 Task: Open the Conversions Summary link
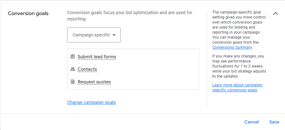(232, 47)
